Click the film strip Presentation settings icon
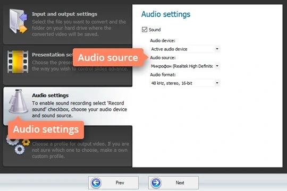Image resolution: width=287 pixels, height=191 pixels. [x=18, y=62]
